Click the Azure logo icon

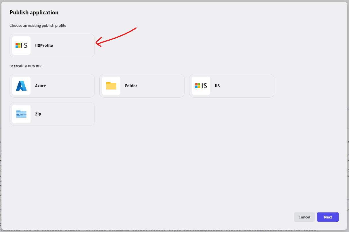pos(21,86)
